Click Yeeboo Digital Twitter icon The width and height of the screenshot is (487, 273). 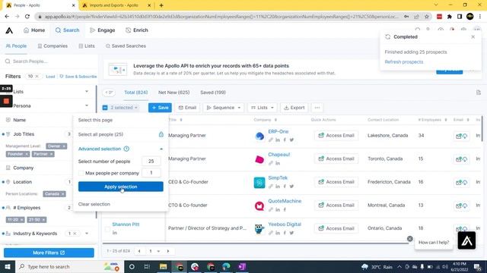coord(291,233)
